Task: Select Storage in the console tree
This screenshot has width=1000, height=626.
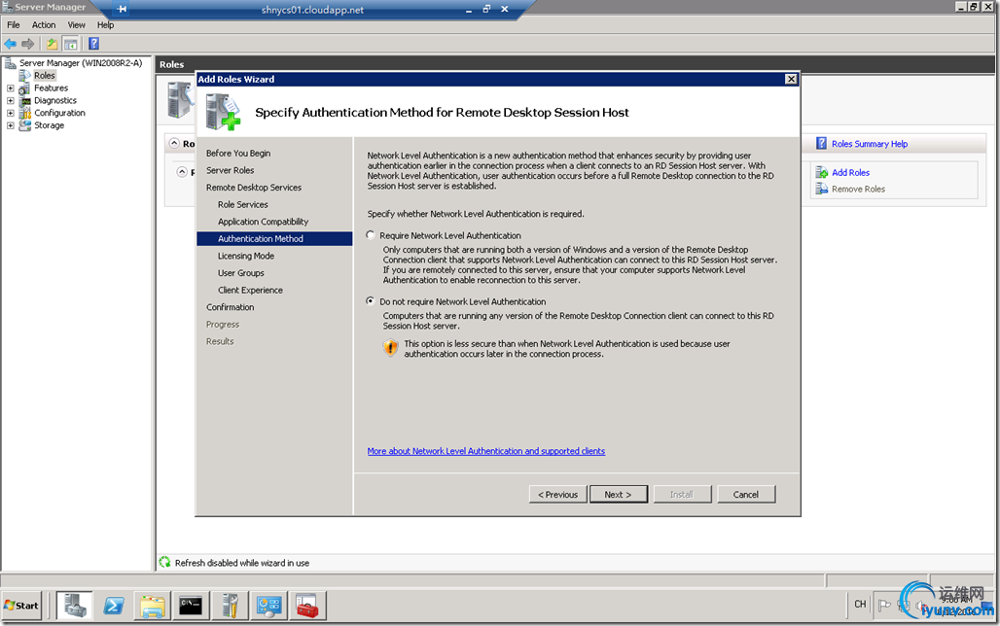Action: [49, 125]
